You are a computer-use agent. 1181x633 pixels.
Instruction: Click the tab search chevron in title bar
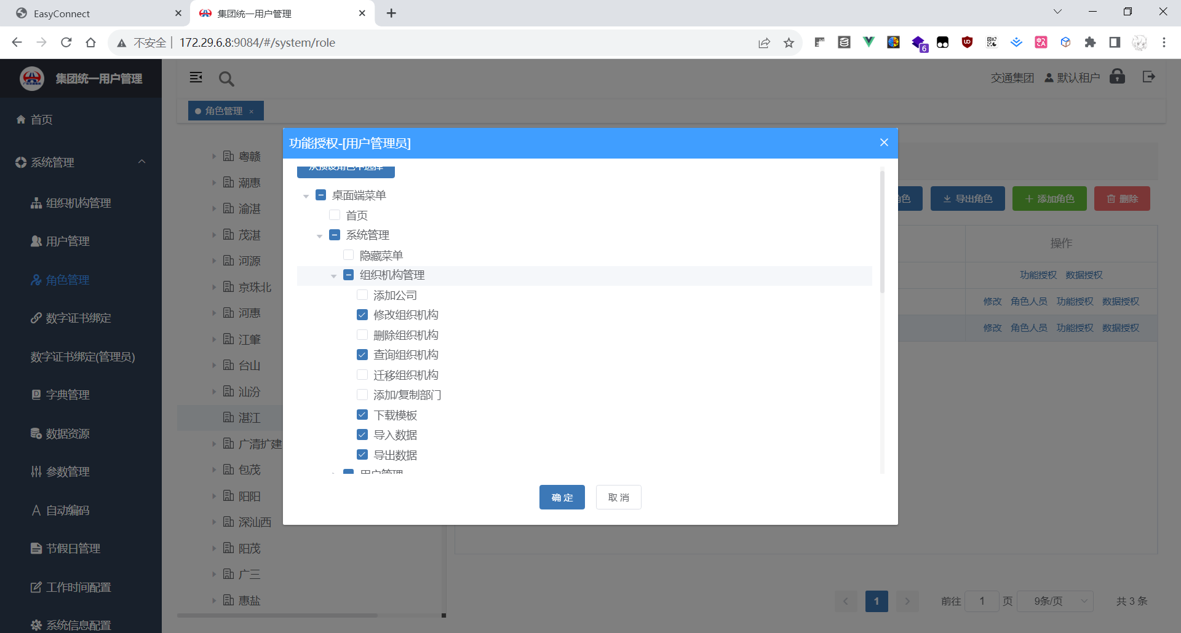[1057, 12]
